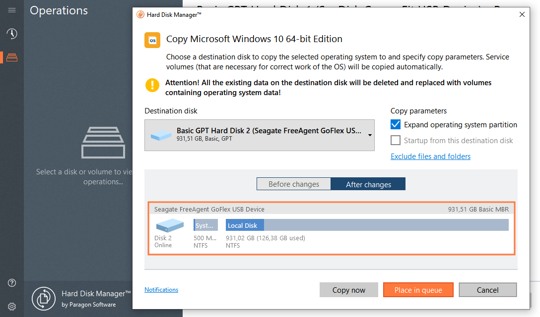Enable Startup from this destination disk
540x317 pixels.
pyautogui.click(x=396, y=140)
